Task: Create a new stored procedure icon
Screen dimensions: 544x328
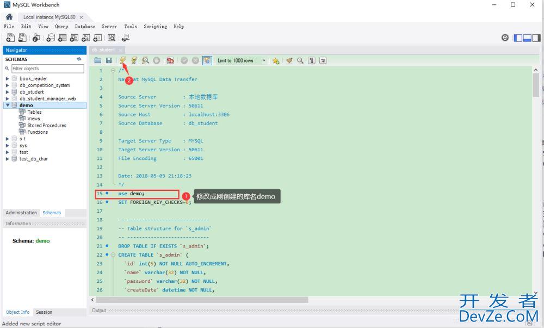Action: tap(86, 38)
